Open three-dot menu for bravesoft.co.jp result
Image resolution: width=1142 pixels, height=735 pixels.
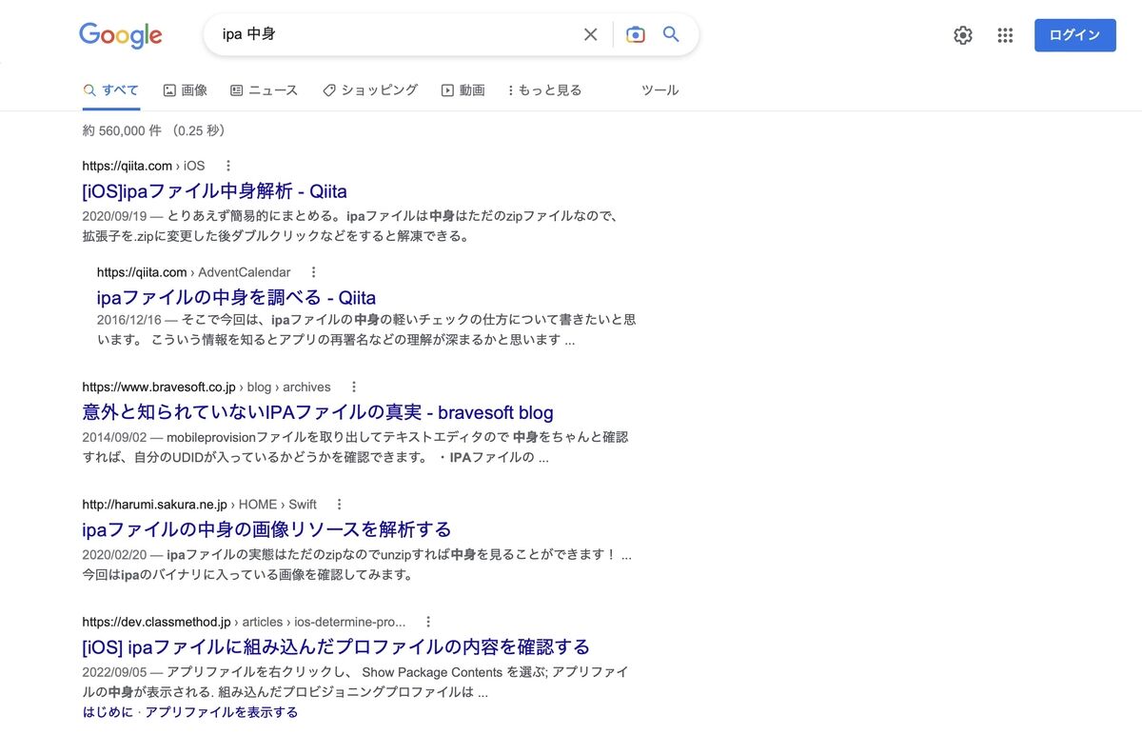354,387
